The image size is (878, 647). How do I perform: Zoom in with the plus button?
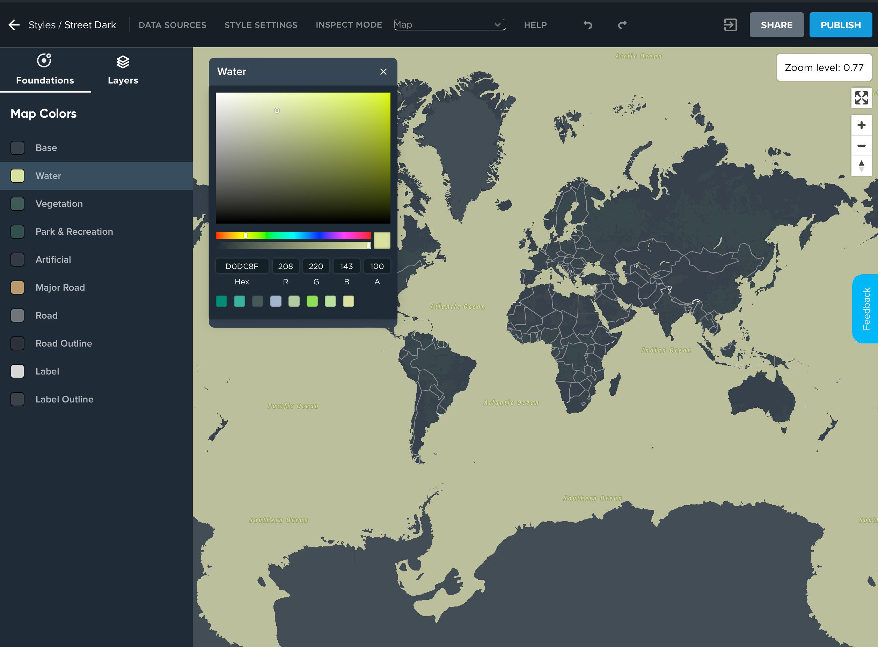click(861, 125)
